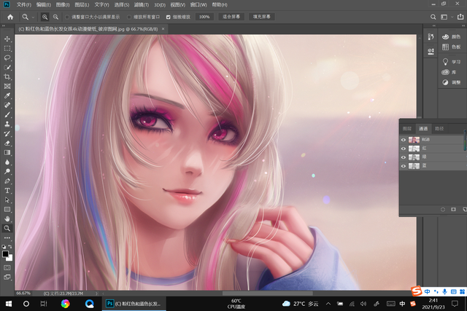
Task: Open the Properties panel icon
Action: (x=431, y=51)
